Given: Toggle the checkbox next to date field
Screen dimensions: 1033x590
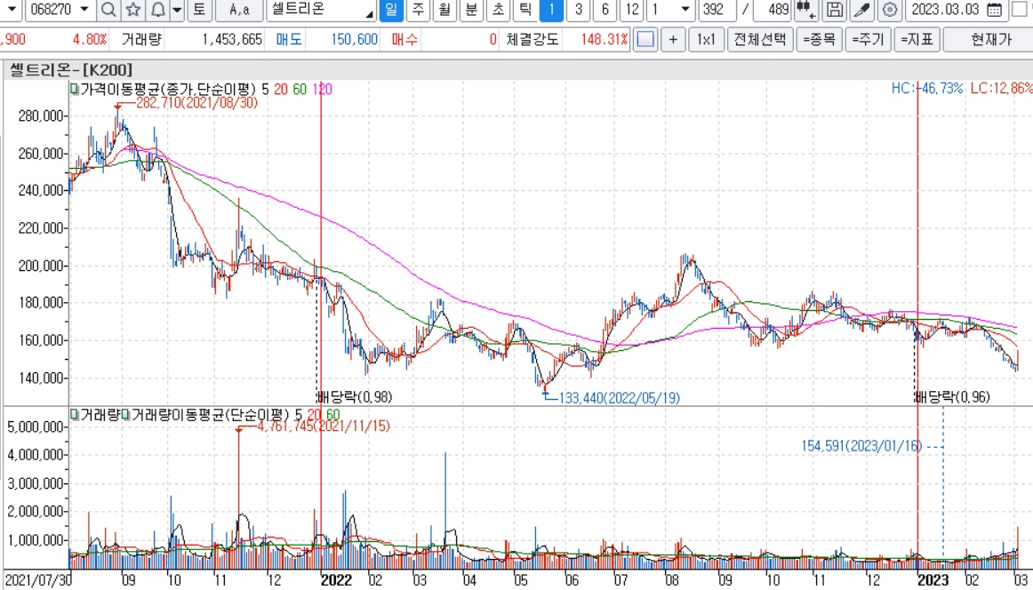Looking at the screenshot, I should click(1020, 9).
